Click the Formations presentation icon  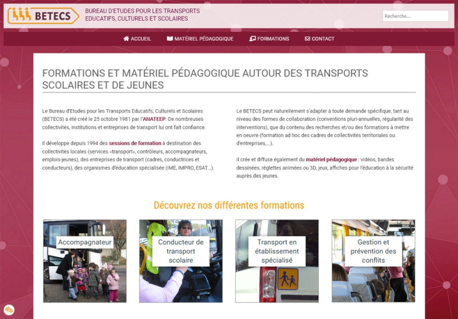pos(252,39)
